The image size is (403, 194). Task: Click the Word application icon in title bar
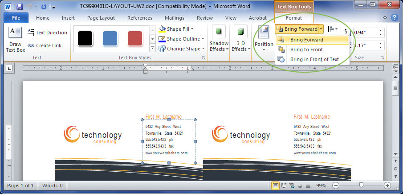point(8,7)
